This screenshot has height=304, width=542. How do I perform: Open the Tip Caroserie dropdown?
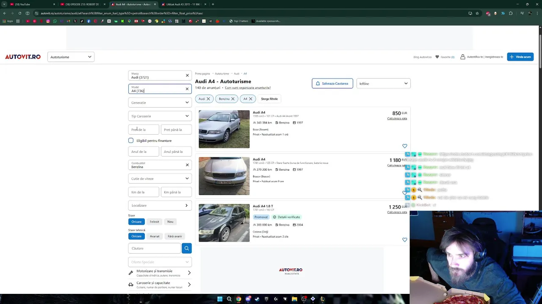pyautogui.click(x=160, y=116)
